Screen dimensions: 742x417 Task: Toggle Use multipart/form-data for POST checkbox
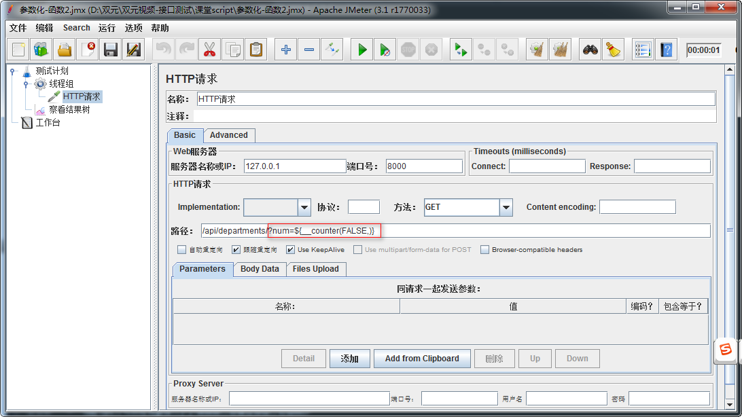(x=357, y=250)
